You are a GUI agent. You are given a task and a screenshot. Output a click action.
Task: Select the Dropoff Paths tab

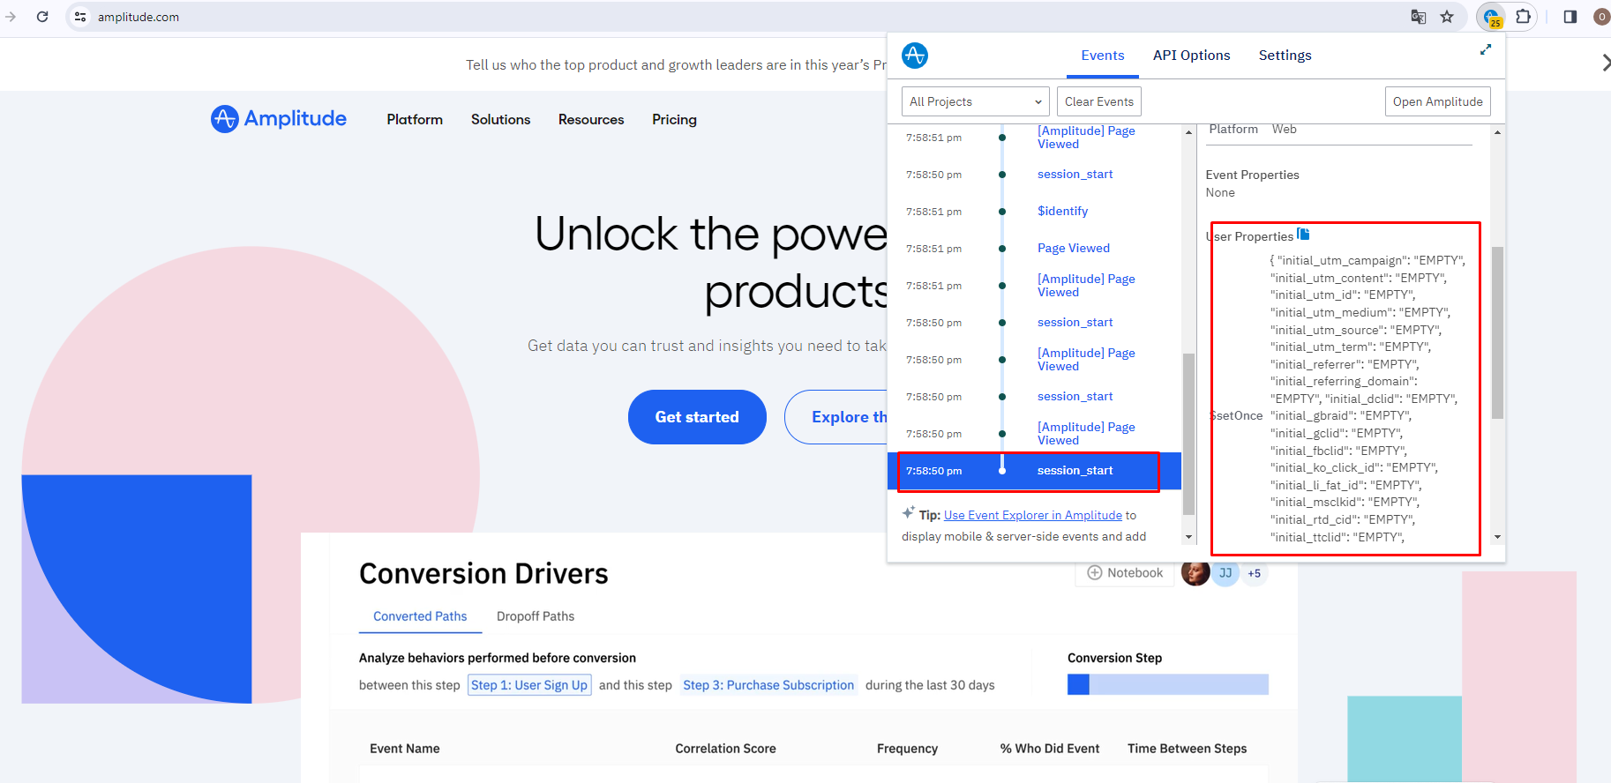point(536,616)
